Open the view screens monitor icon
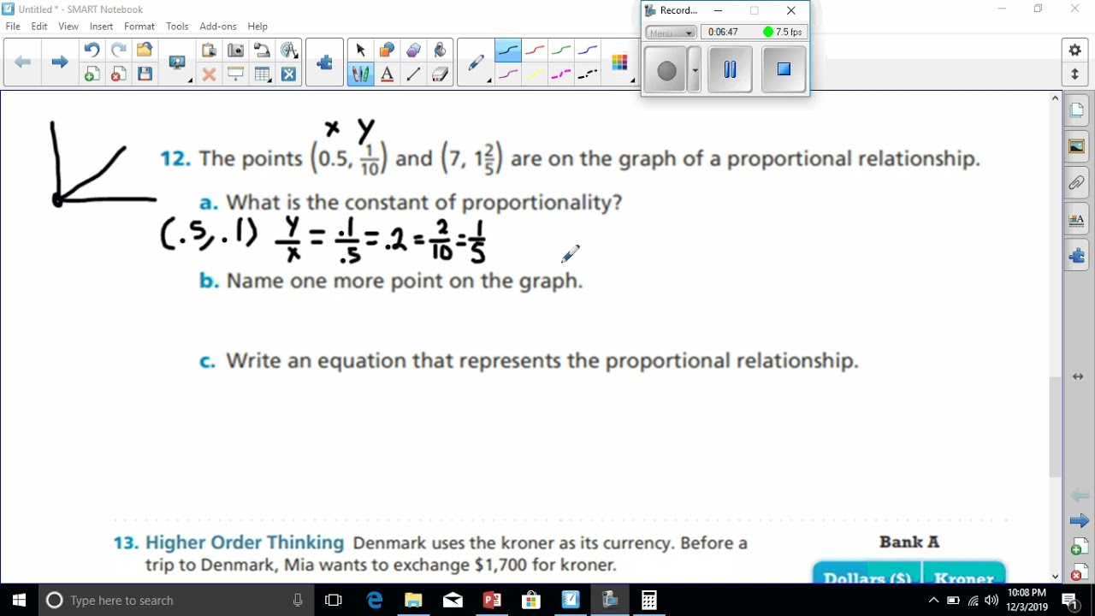The height and width of the screenshot is (616, 1095). [x=177, y=62]
